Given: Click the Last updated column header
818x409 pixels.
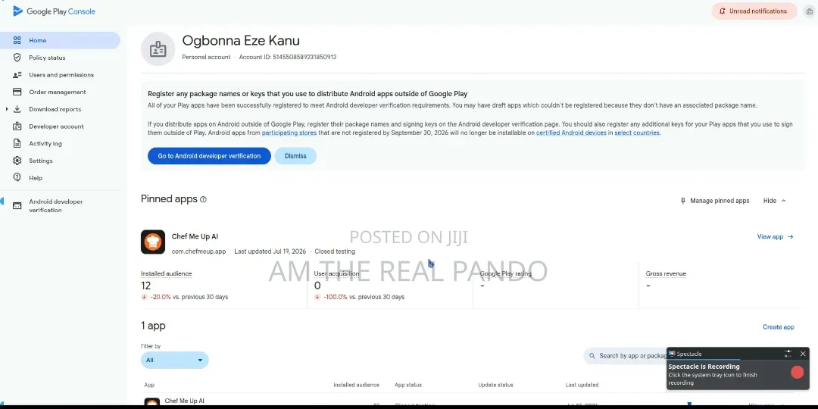Looking at the screenshot, I should (x=582, y=385).
